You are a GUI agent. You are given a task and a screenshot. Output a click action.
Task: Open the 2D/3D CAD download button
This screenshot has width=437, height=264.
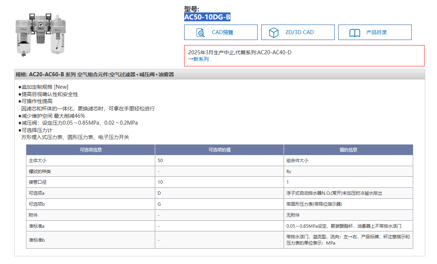298,32
